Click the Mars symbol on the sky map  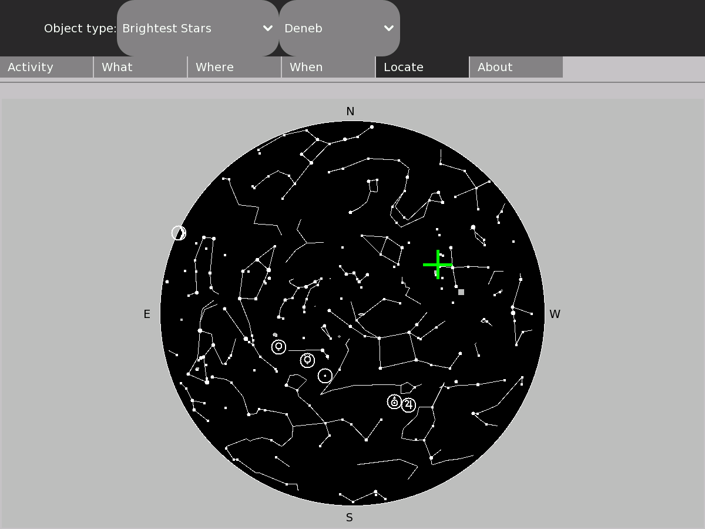point(394,402)
